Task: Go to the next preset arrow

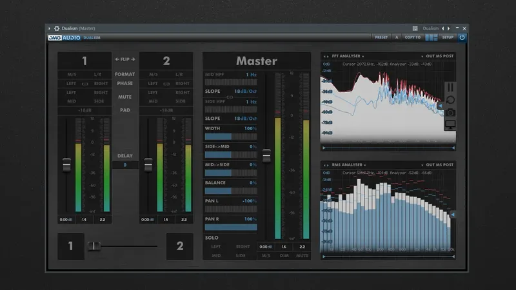Action: (448, 28)
